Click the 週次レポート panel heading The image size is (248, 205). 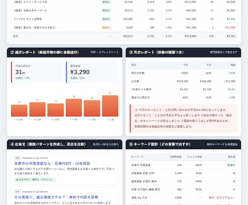coord(45,52)
